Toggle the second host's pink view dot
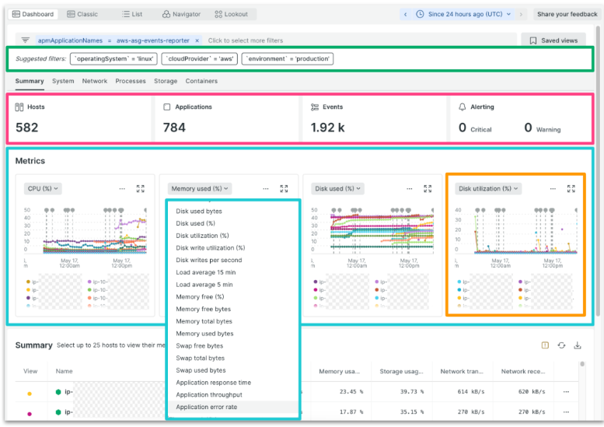This screenshot has height=427, width=604. click(30, 413)
